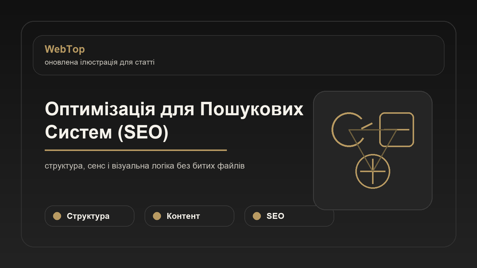Viewport: 477px width, 268px height.
Task: Click the WebTop brand title
Action: [65, 49]
